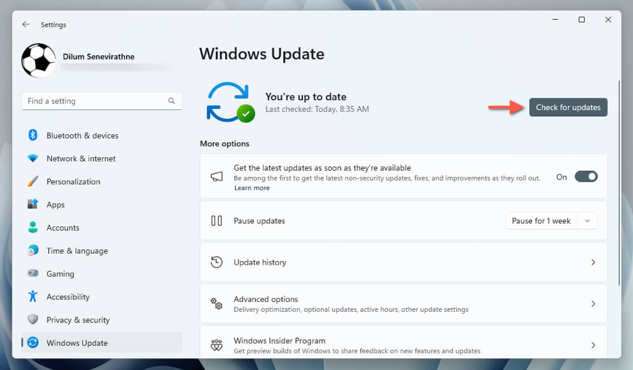
Task: Click the Windows Update sidebar icon
Action: tap(33, 343)
